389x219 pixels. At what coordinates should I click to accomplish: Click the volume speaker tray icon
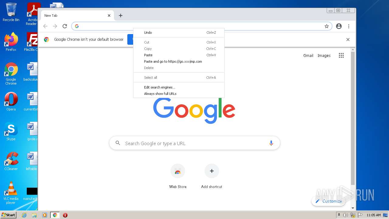point(346,215)
